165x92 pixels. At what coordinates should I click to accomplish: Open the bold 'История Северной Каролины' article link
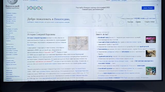37,38
